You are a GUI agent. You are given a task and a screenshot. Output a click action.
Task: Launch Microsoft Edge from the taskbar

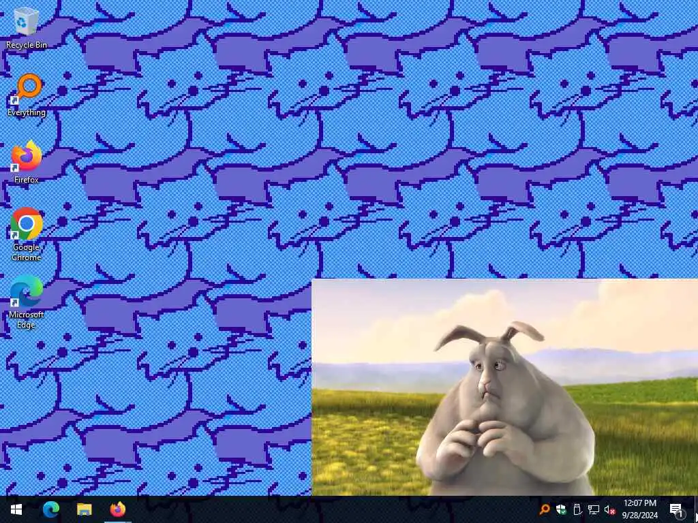[x=50, y=509]
